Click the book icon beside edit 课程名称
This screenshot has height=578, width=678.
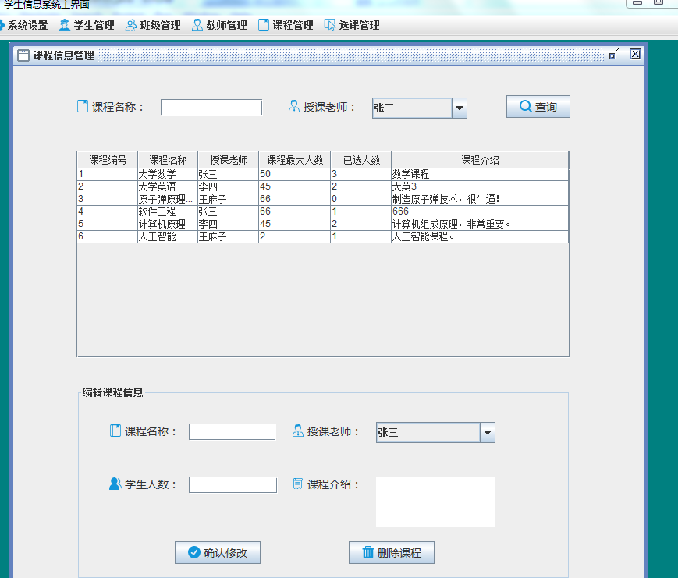point(115,431)
